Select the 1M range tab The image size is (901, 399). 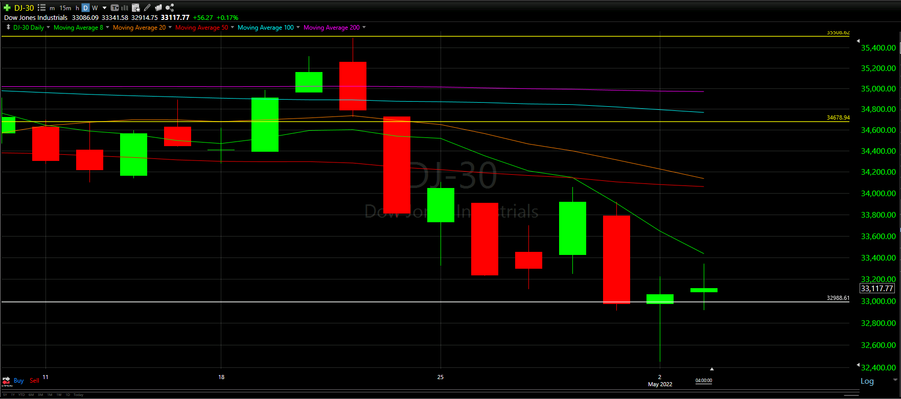click(x=50, y=395)
